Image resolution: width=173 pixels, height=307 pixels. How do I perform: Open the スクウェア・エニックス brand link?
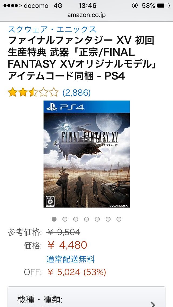click(52, 29)
